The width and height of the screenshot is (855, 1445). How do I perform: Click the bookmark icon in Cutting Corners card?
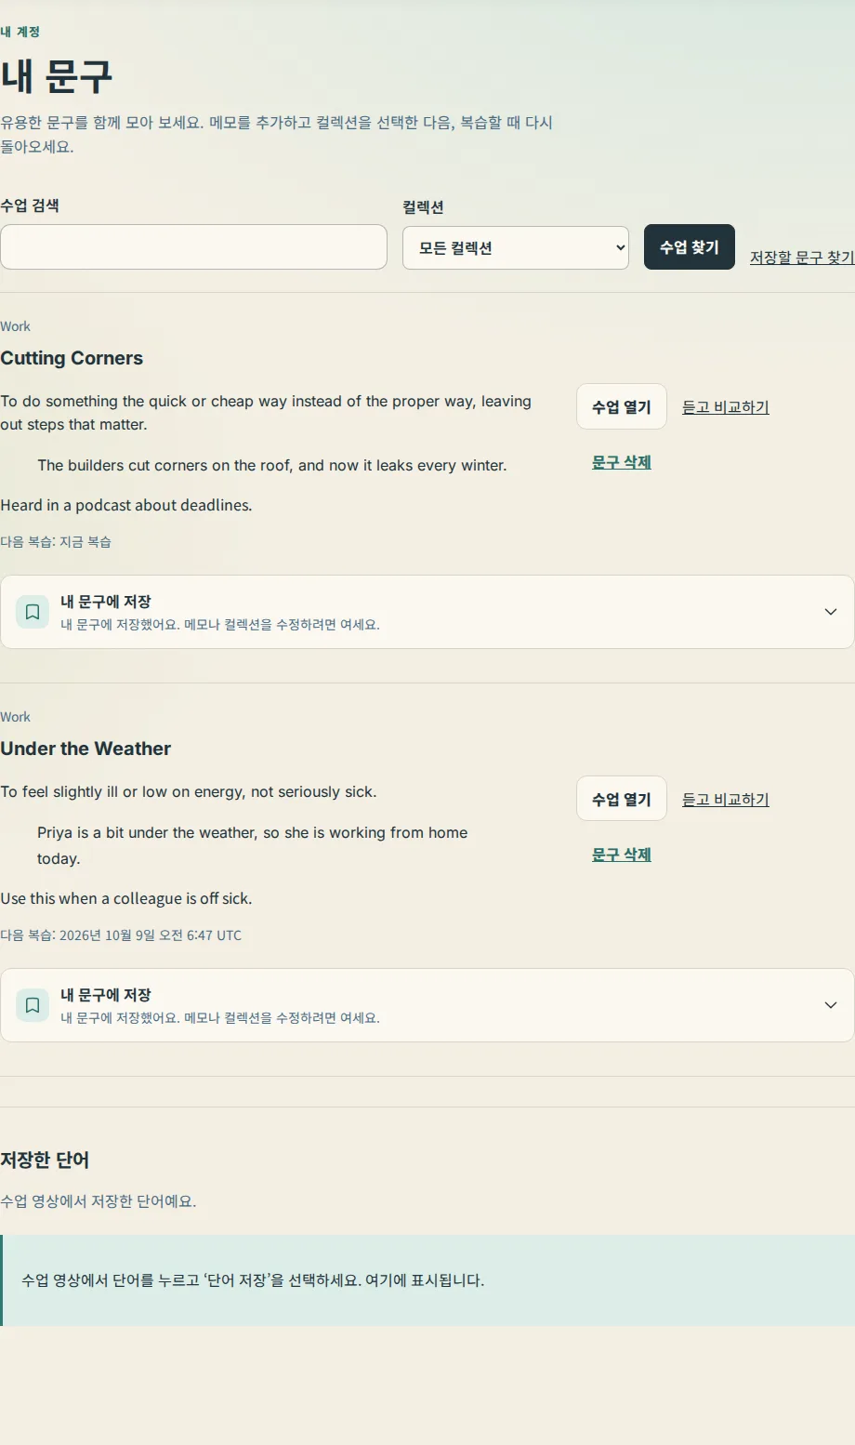point(33,612)
